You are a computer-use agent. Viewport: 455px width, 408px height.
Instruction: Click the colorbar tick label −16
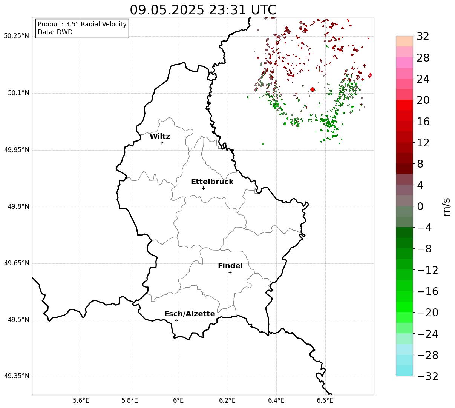click(x=427, y=291)
